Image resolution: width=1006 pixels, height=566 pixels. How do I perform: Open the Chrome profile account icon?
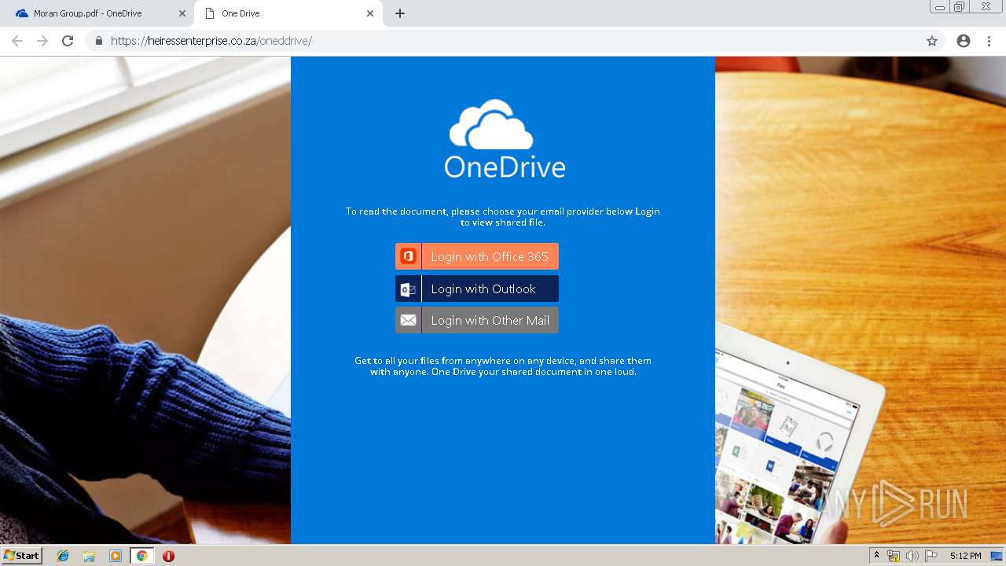click(x=964, y=41)
